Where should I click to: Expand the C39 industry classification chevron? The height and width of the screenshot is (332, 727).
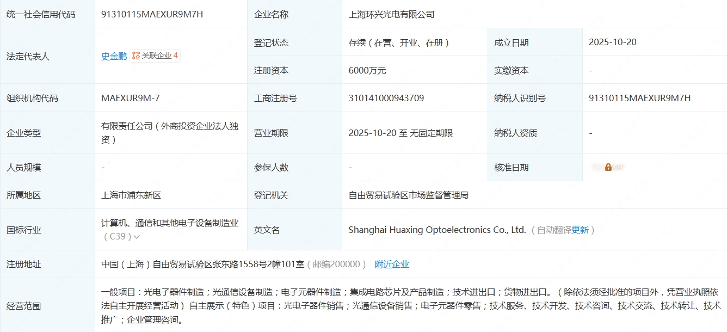(137, 237)
